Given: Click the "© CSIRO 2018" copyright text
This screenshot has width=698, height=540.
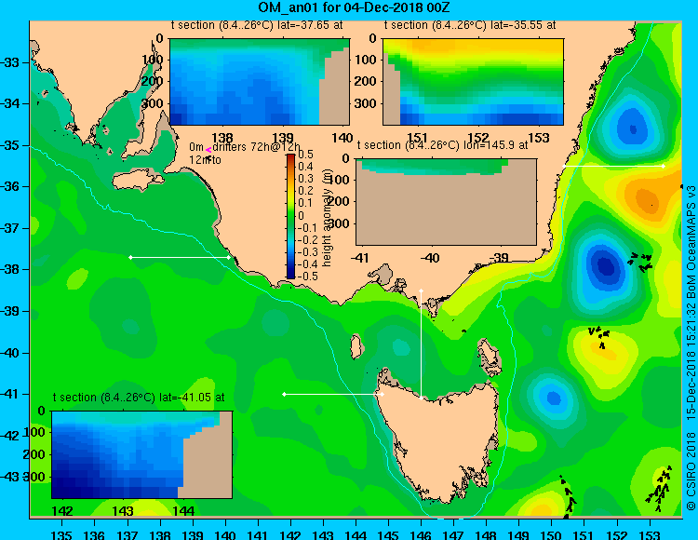Looking at the screenshot, I should [x=691, y=471].
